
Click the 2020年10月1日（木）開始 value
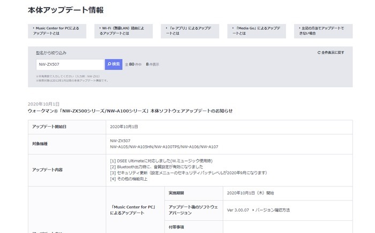250,193
